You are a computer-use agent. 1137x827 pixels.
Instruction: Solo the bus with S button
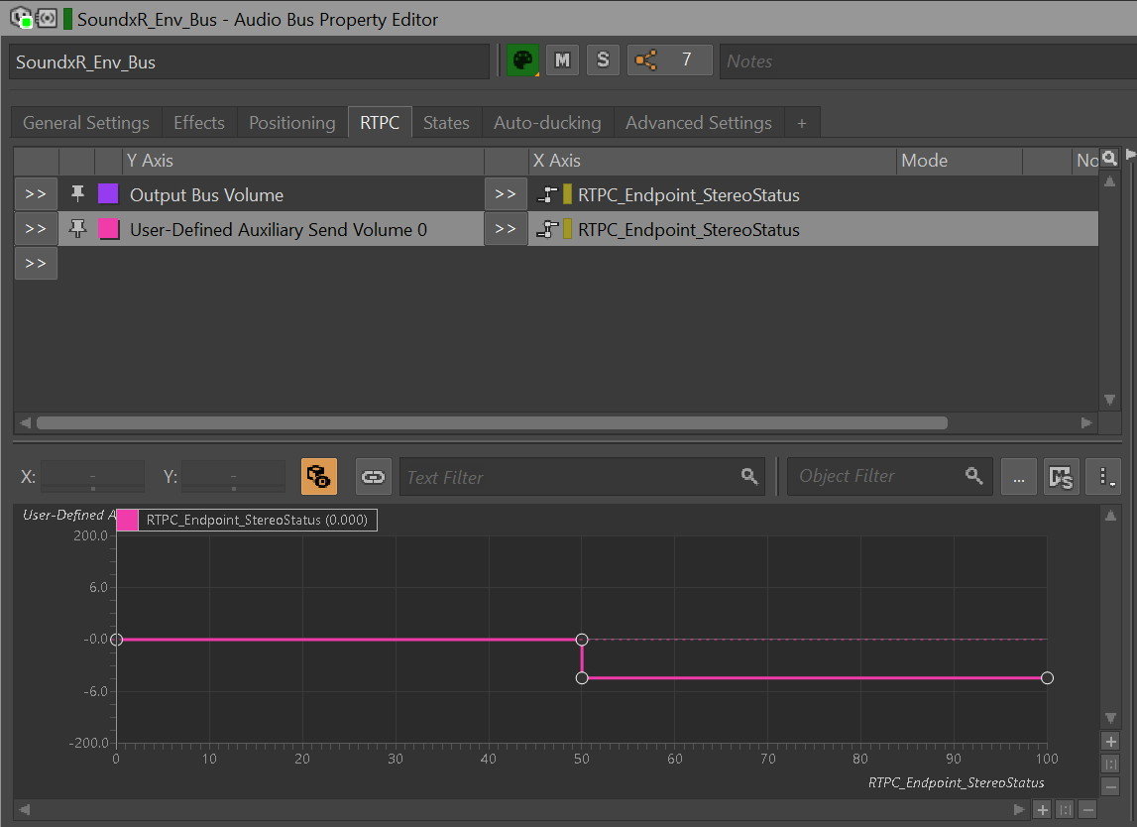click(603, 60)
